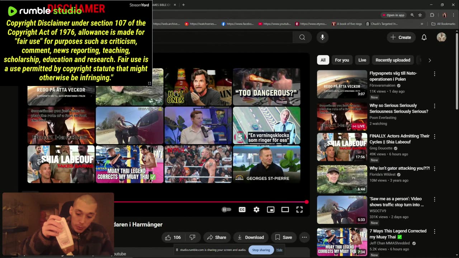Viewport: 459px width, 258px height.
Task: Open video player settings gear
Action: (x=256, y=210)
